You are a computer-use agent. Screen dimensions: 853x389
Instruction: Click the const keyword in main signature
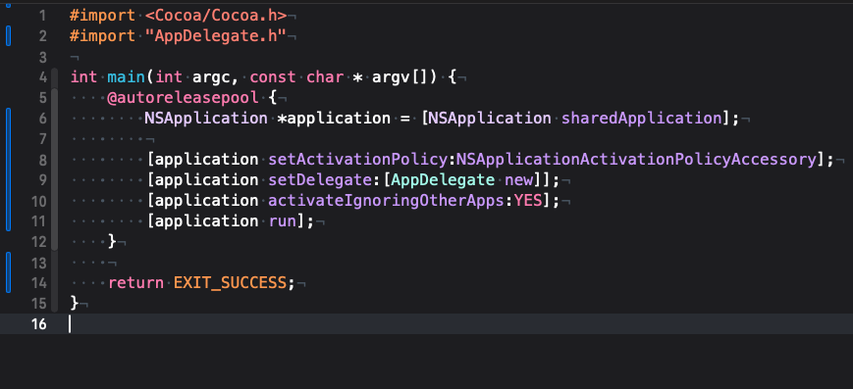273,77
